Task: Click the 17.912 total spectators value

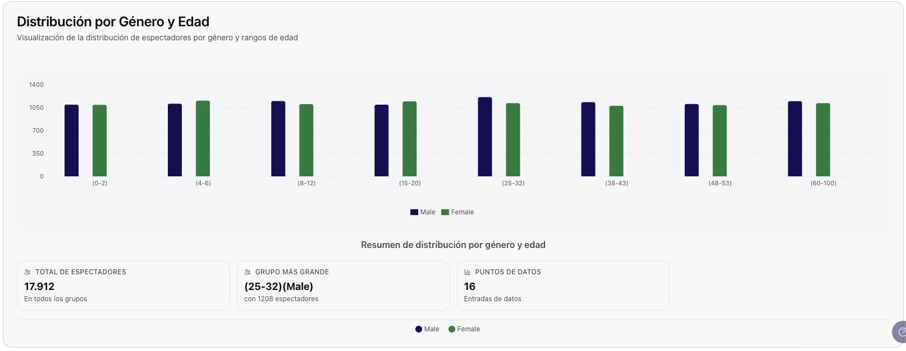Action: pos(39,287)
